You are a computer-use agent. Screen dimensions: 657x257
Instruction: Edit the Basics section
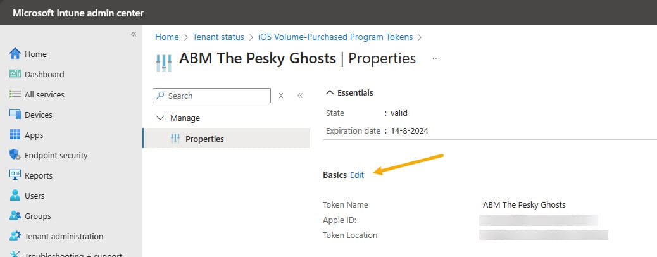click(357, 175)
